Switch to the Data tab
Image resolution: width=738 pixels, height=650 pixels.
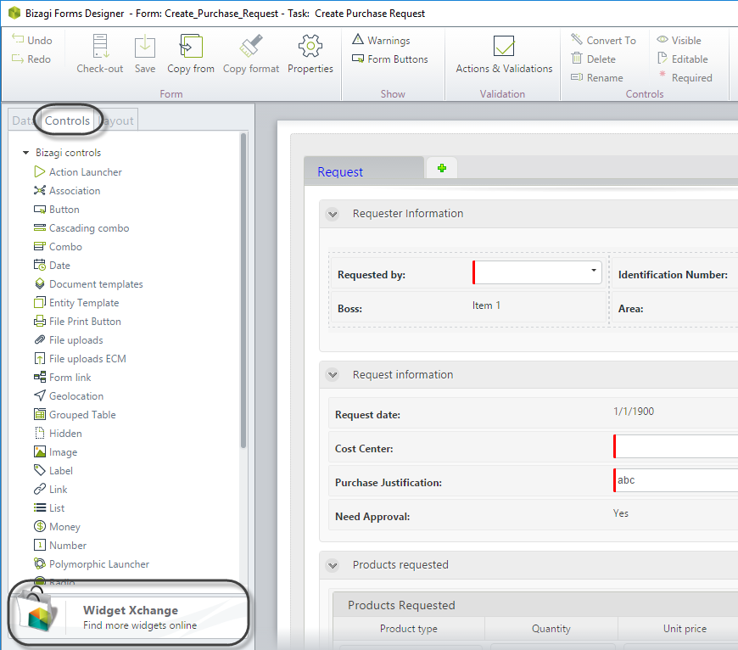[x=22, y=121]
